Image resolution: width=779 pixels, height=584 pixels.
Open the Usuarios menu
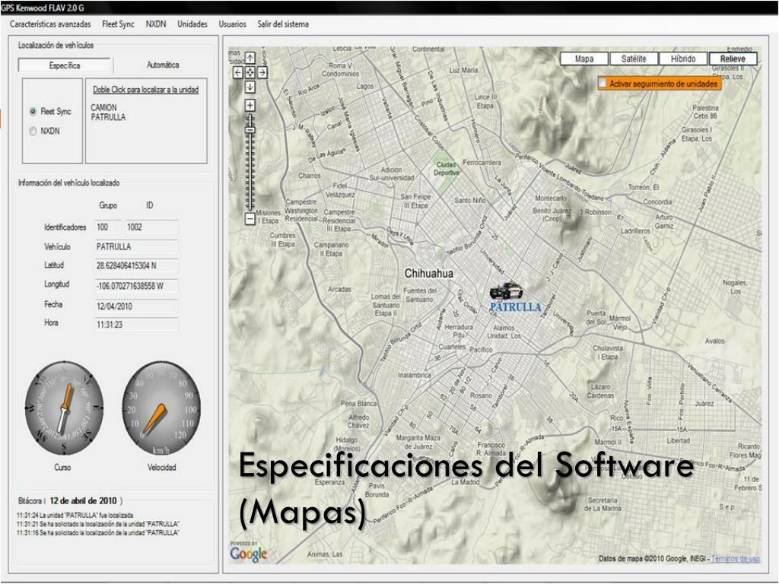233,24
